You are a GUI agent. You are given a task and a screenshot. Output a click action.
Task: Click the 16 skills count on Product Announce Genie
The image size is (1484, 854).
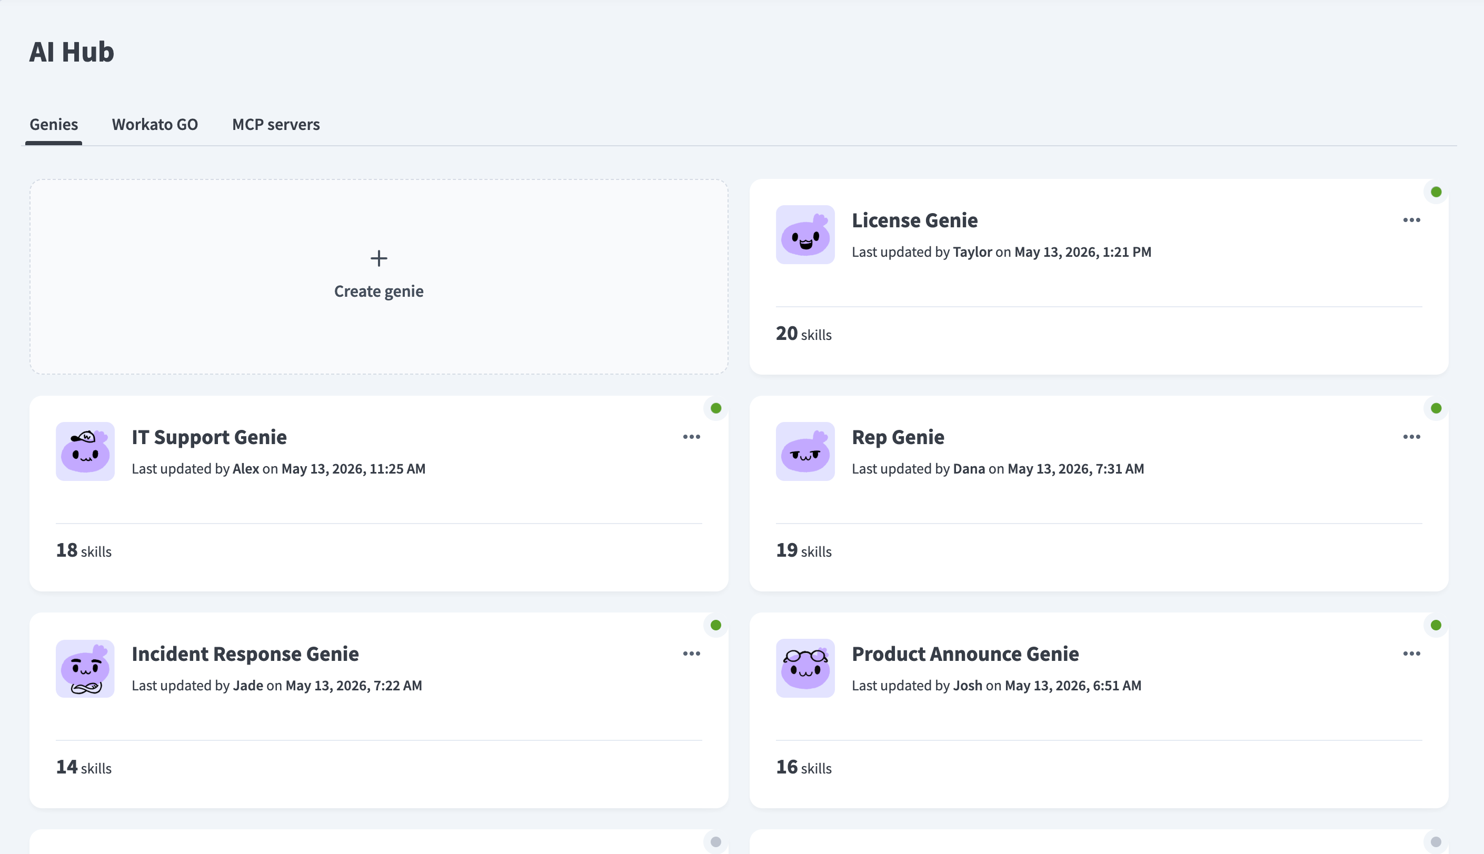803,767
